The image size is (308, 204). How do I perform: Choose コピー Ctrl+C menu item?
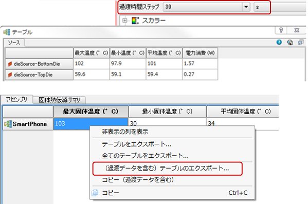(x=172, y=193)
